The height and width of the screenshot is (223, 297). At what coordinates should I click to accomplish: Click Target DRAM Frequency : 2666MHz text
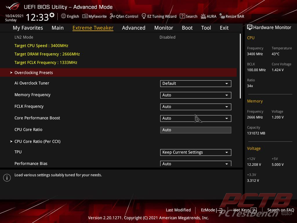coord(47,54)
